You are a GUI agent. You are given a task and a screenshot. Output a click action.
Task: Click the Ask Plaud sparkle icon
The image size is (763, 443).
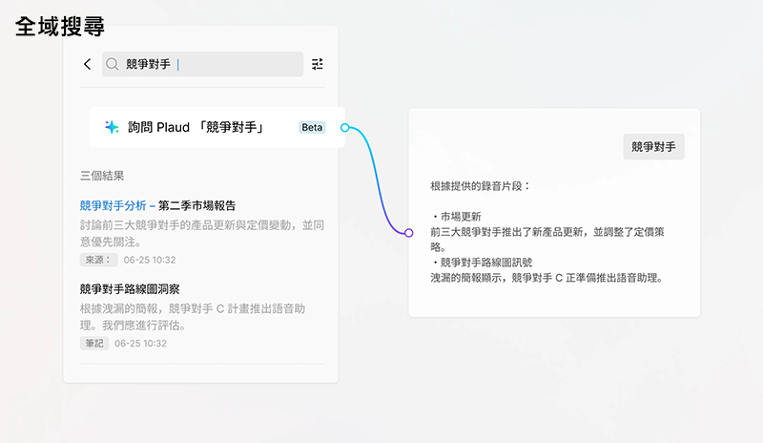click(112, 127)
